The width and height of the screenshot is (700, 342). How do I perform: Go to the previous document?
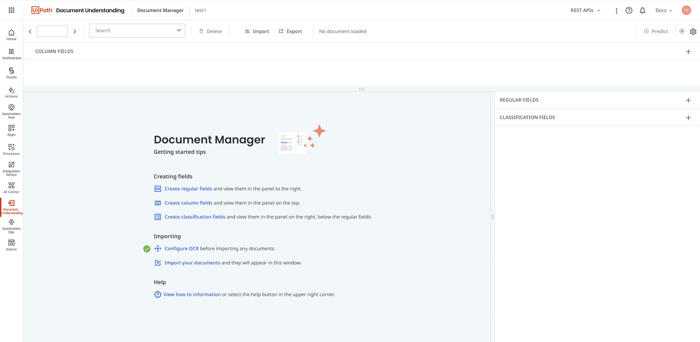[30, 31]
